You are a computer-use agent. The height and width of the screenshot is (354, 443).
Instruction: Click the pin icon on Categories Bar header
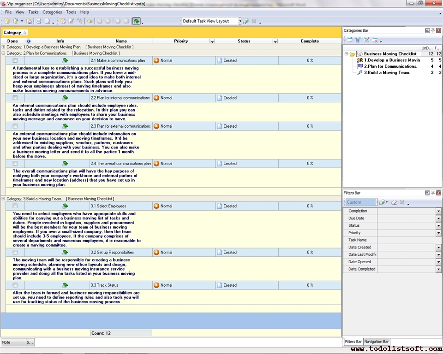click(433, 30)
